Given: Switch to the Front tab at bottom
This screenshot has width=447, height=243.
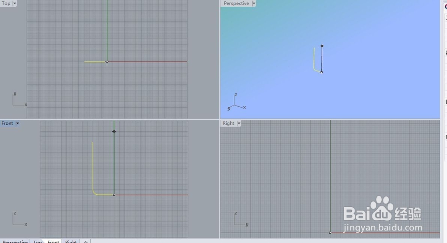Looking at the screenshot, I should pyautogui.click(x=53, y=241).
